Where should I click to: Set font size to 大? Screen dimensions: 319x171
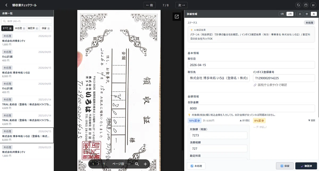pos(313,14)
